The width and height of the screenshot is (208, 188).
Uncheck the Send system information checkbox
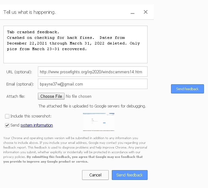pyautogui.click(x=7, y=125)
